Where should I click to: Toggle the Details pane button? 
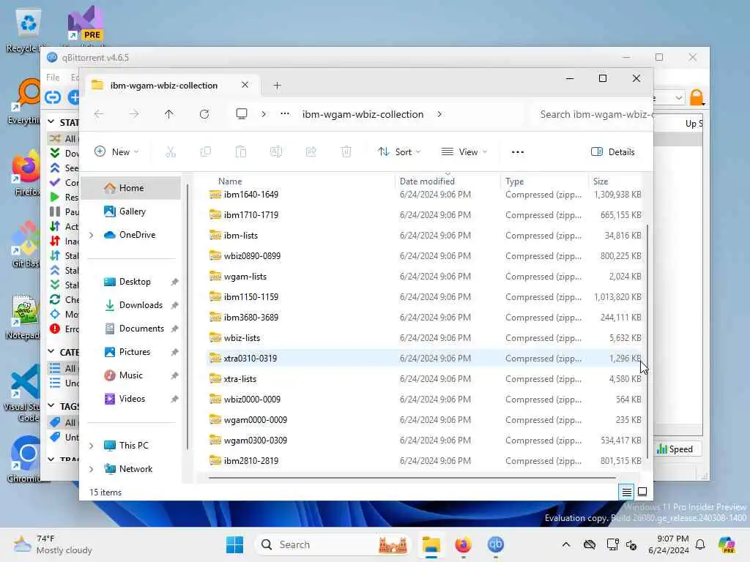613,152
